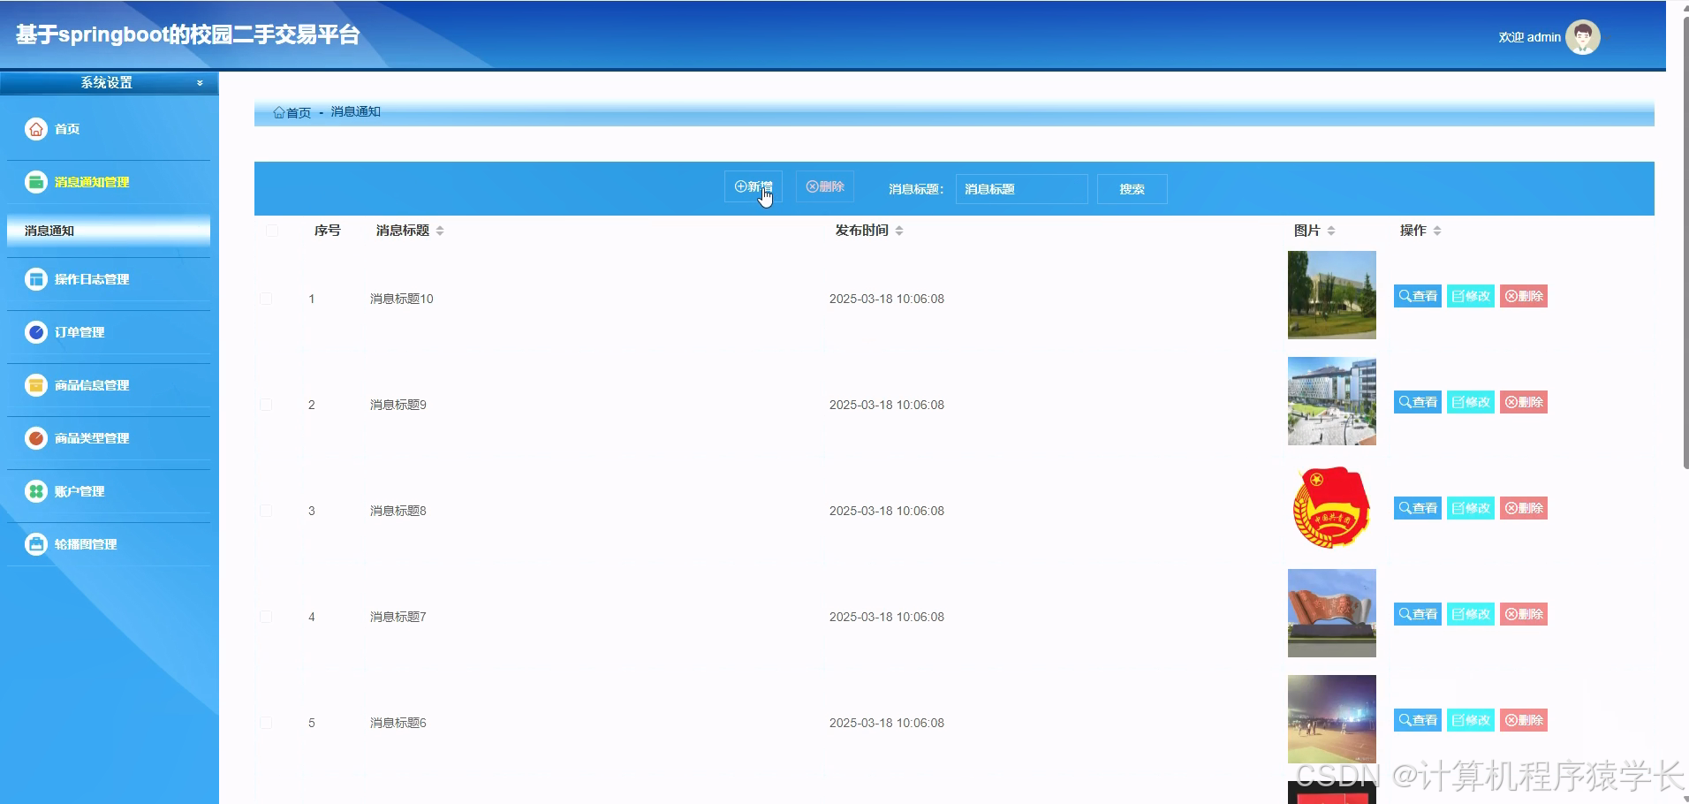Image resolution: width=1689 pixels, height=804 pixels.
Task: Edit 消息标题7 with 修改
Action: (x=1471, y=614)
